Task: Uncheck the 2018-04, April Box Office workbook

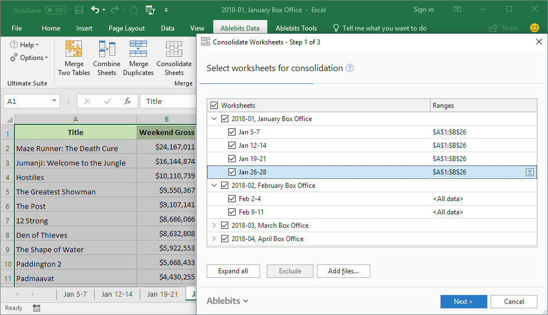Action: pos(225,239)
